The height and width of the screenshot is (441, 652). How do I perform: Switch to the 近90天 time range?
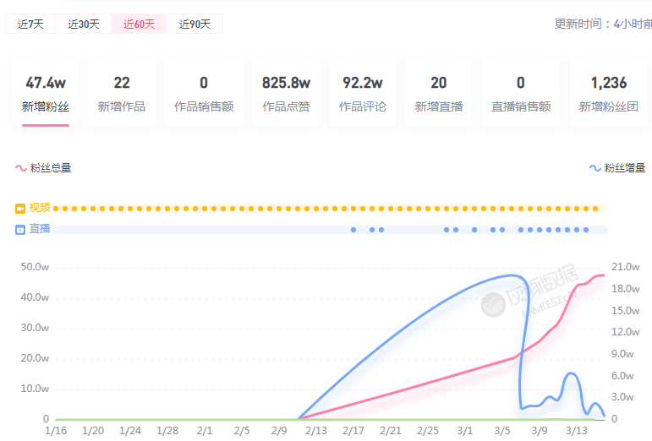pyautogui.click(x=195, y=24)
